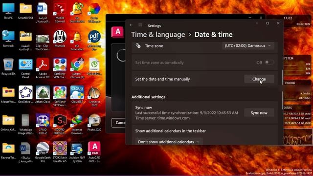
Task: Click the AutoCAD installer red A logo
Action: pyautogui.click(x=117, y=32)
